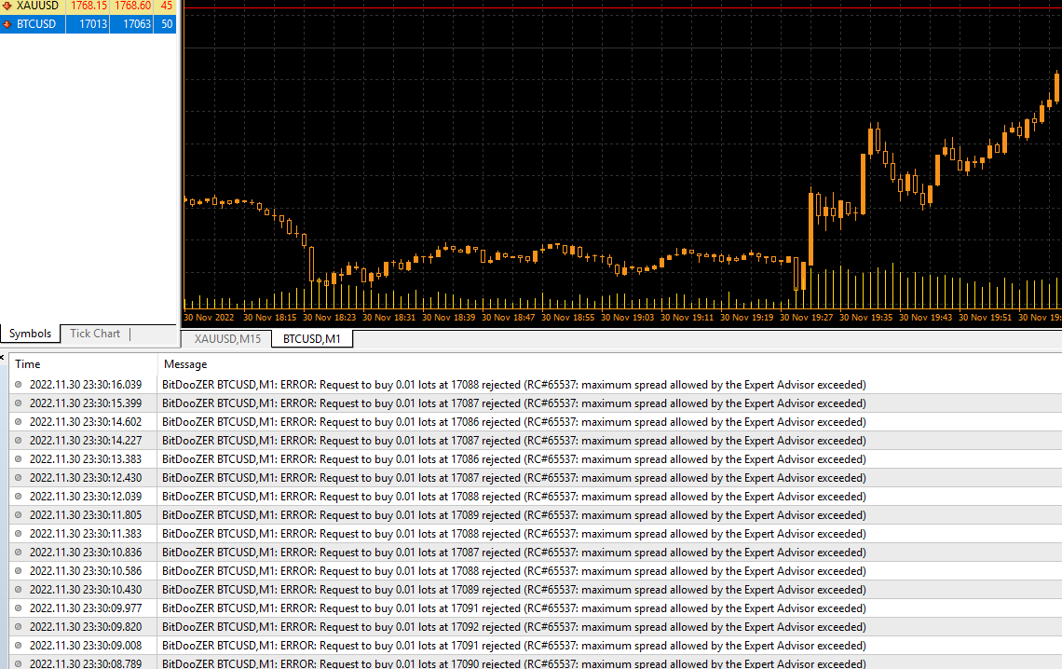The image size is (1062, 669).
Task: Select the BTCUSD symbol row
Action: [88, 24]
